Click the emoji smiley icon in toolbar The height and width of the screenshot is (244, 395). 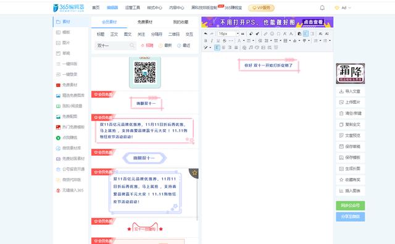272,33
